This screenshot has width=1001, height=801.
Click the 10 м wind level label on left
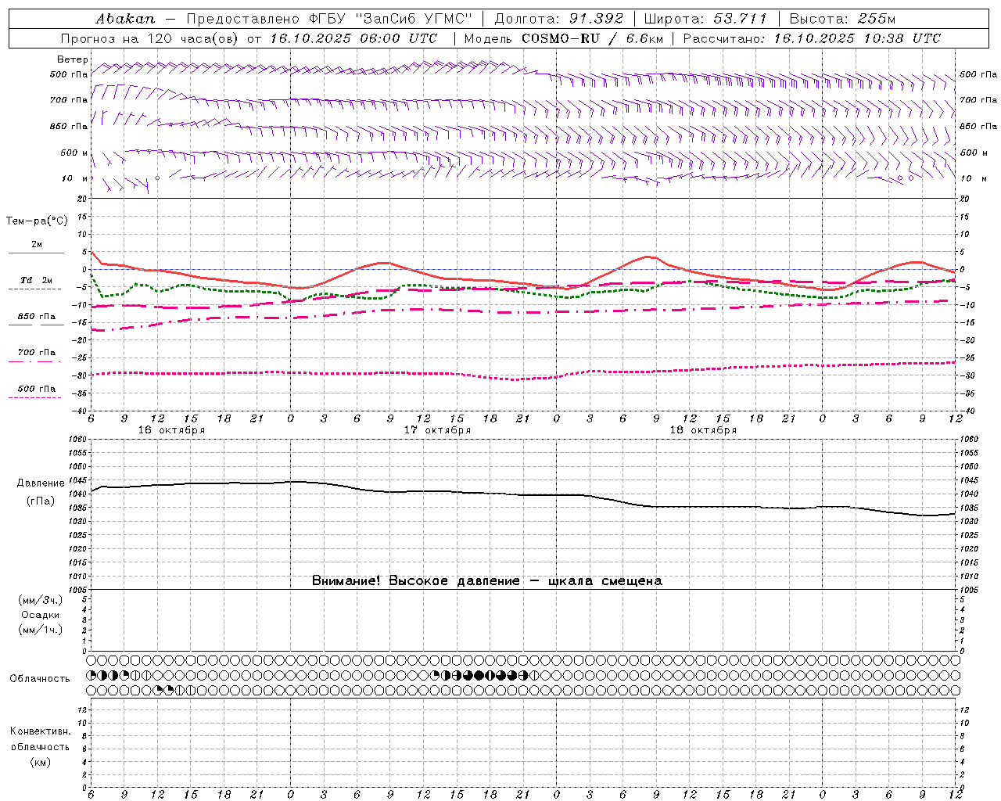click(74, 178)
